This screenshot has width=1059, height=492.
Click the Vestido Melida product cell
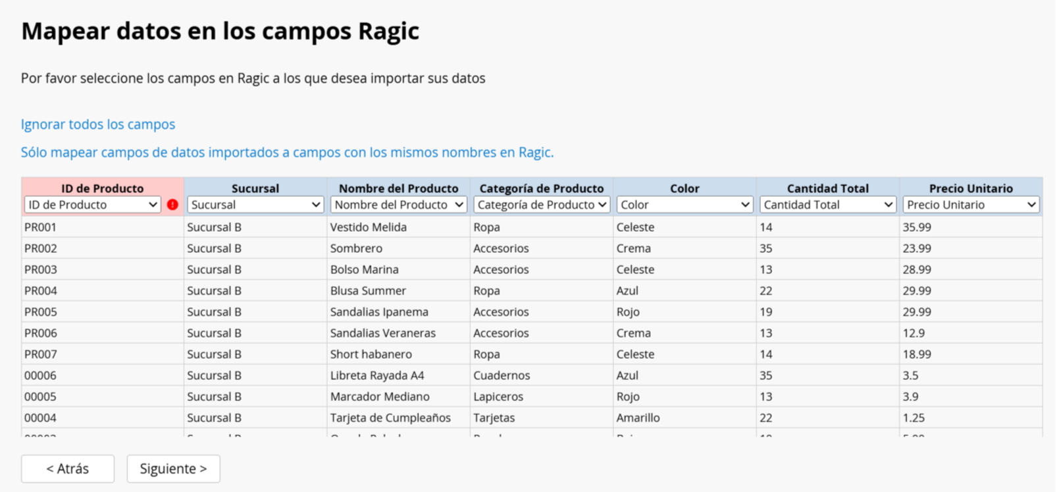point(398,227)
